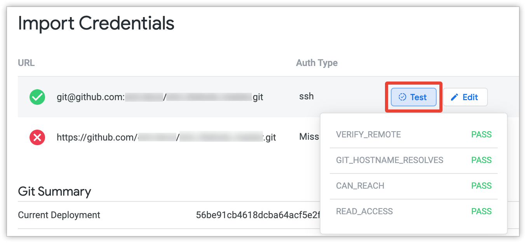This screenshot has height=243, width=526.
Task: Click the ssh auth type value
Action: click(306, 97)
